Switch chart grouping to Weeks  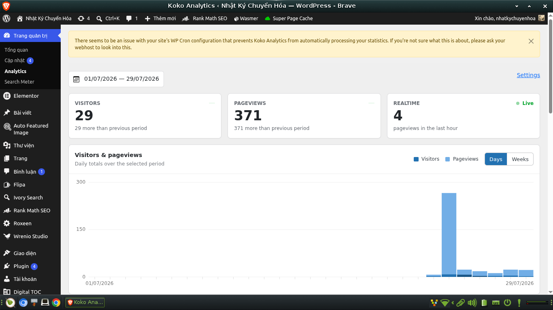click(520, 159)
